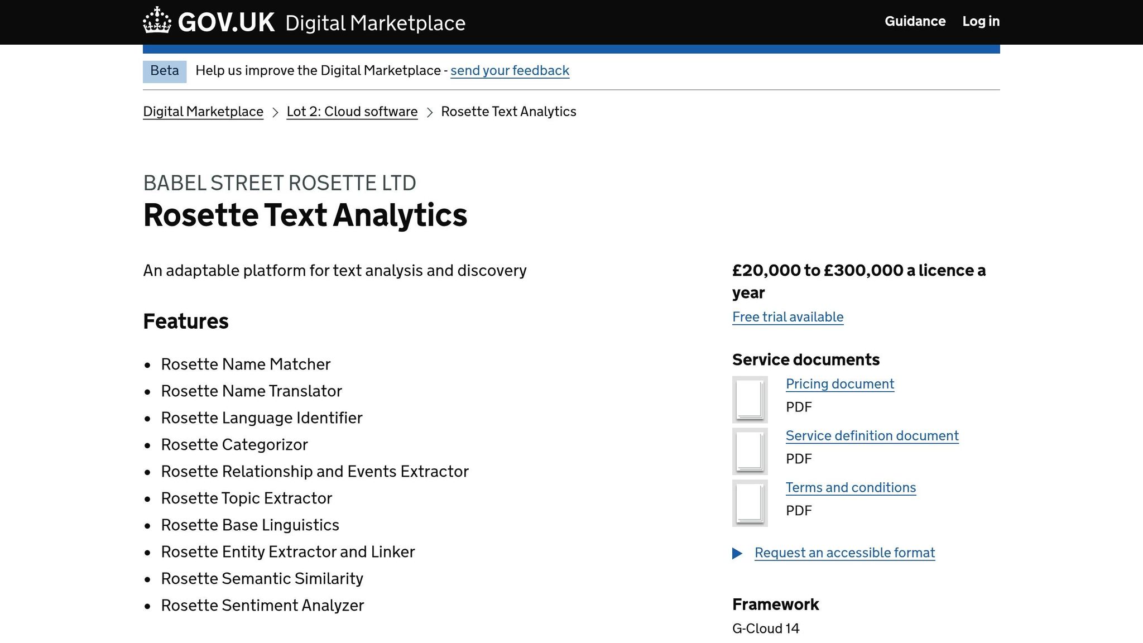Image resolution: width=1143 pixels, height=643 pixels.
Task: Click the Rosette Name Matcher feature
Action: [246, 364]
